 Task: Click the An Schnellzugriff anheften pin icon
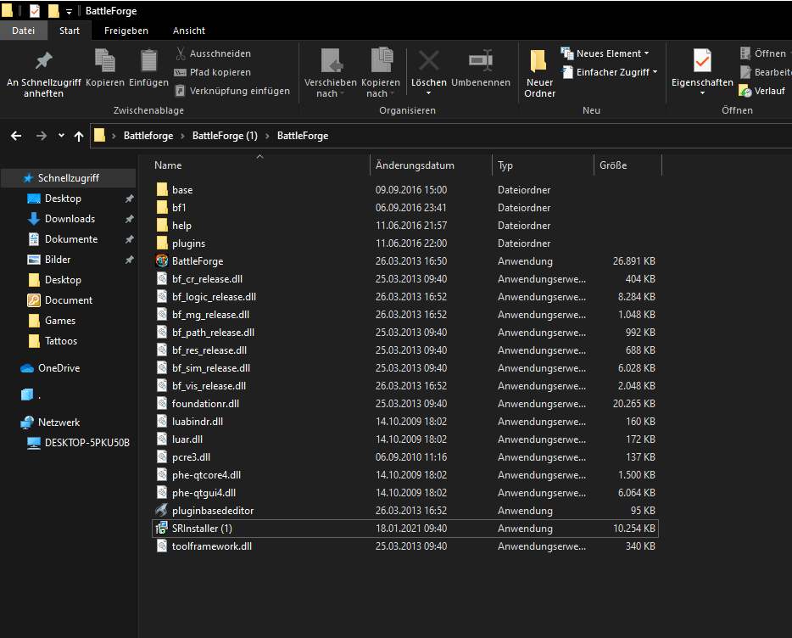click(x=44, y=61)
